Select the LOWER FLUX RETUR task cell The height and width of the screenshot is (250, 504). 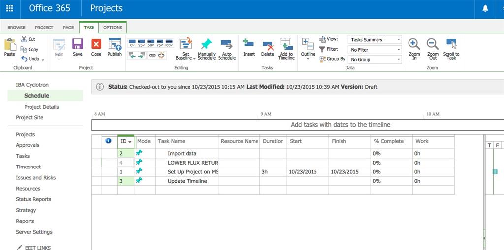point(187,163)
